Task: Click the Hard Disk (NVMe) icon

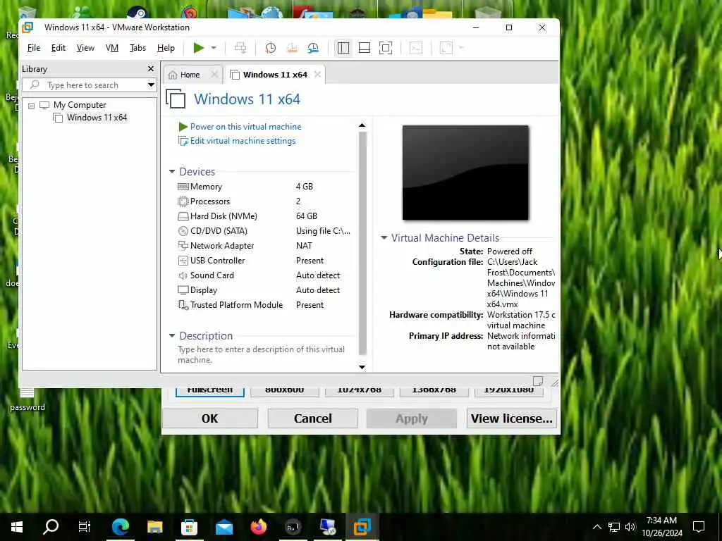Action: tap(183, 216)
